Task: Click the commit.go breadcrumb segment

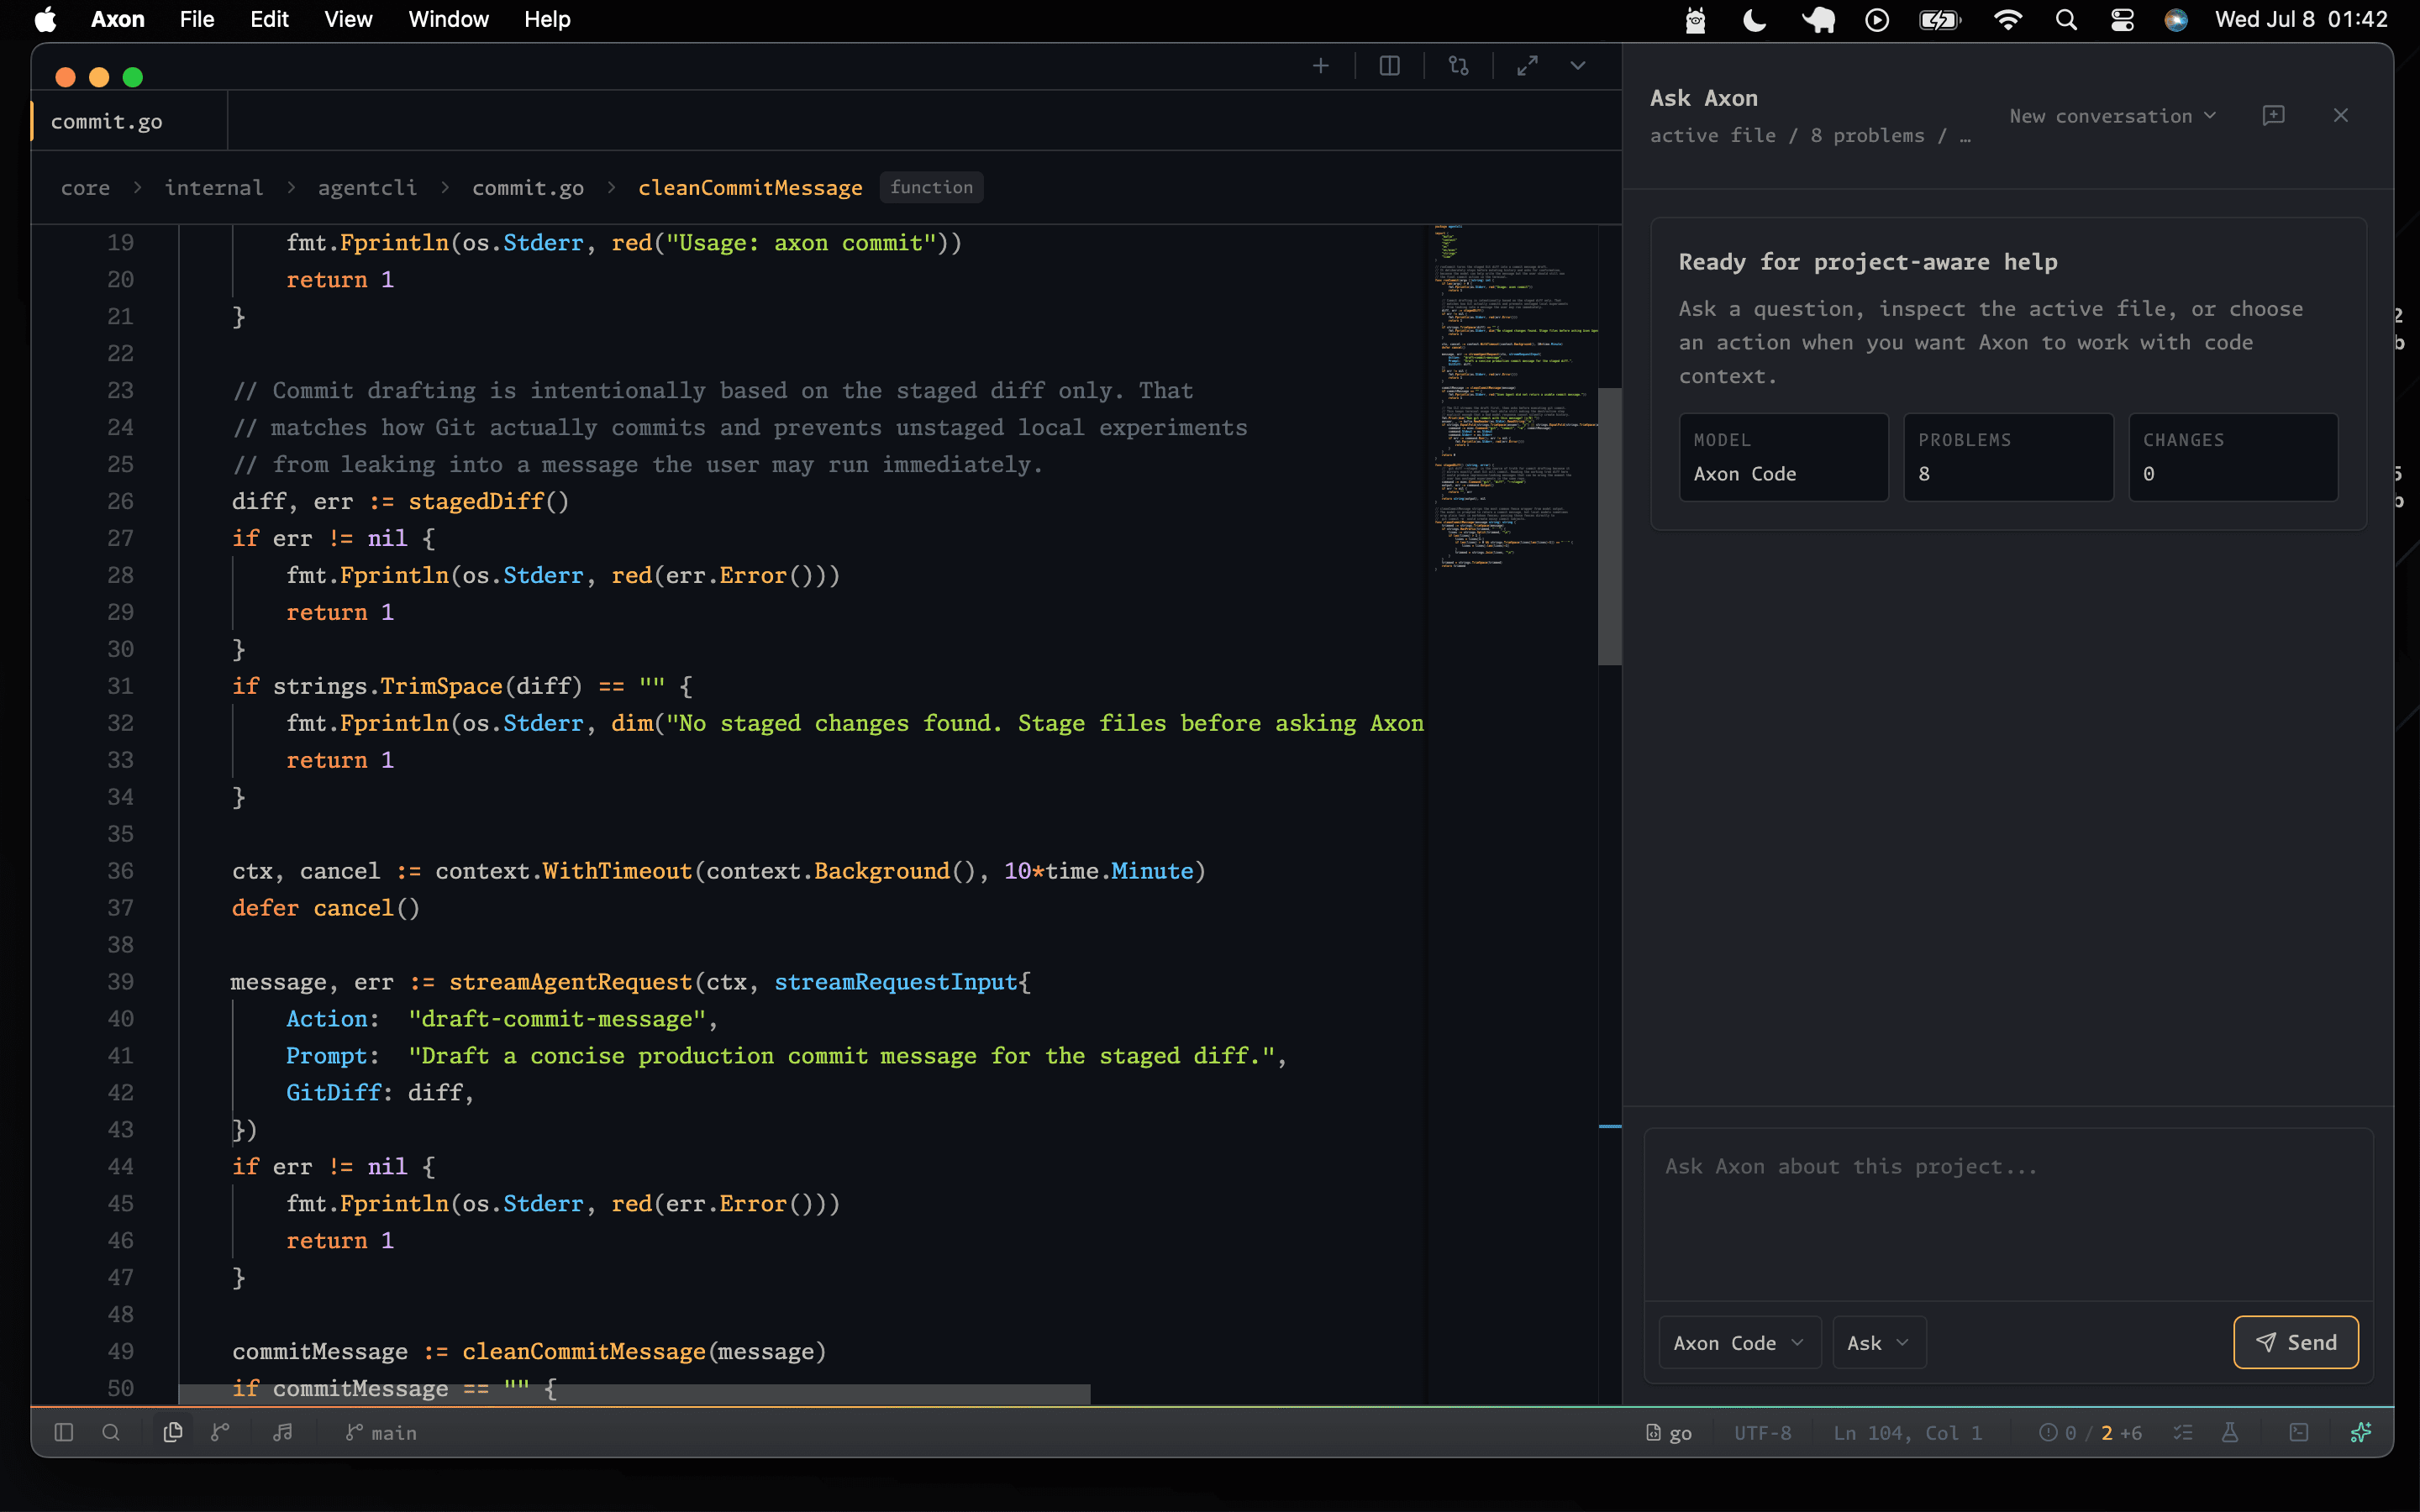Action: pos(528,187)
